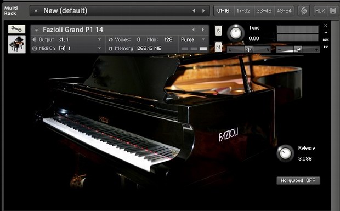Open instrument edit mode with wrench icon

point(16,29)
